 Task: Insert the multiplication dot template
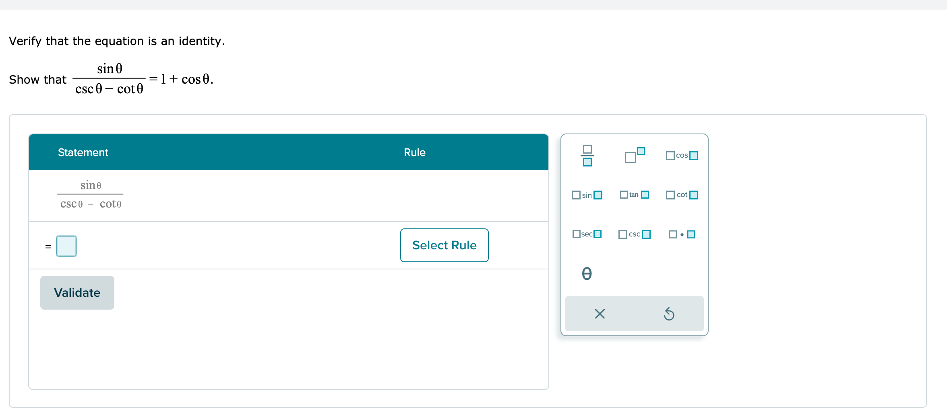682,234
